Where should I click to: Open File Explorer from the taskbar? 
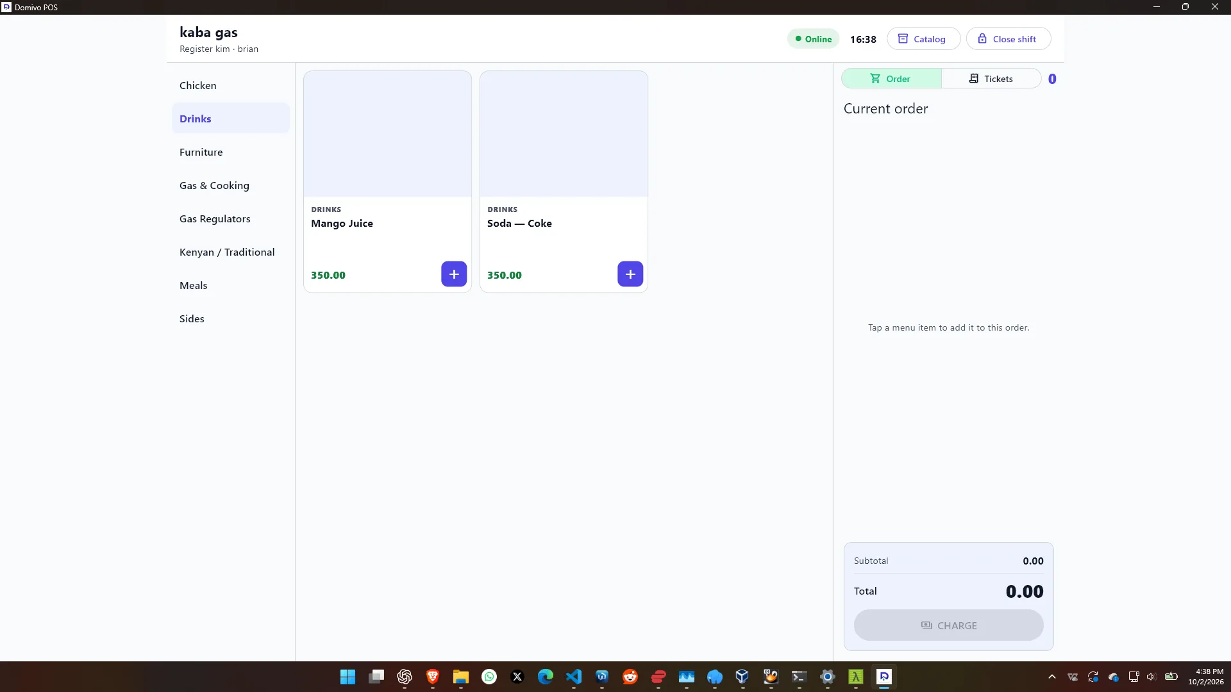coord(461,677)
